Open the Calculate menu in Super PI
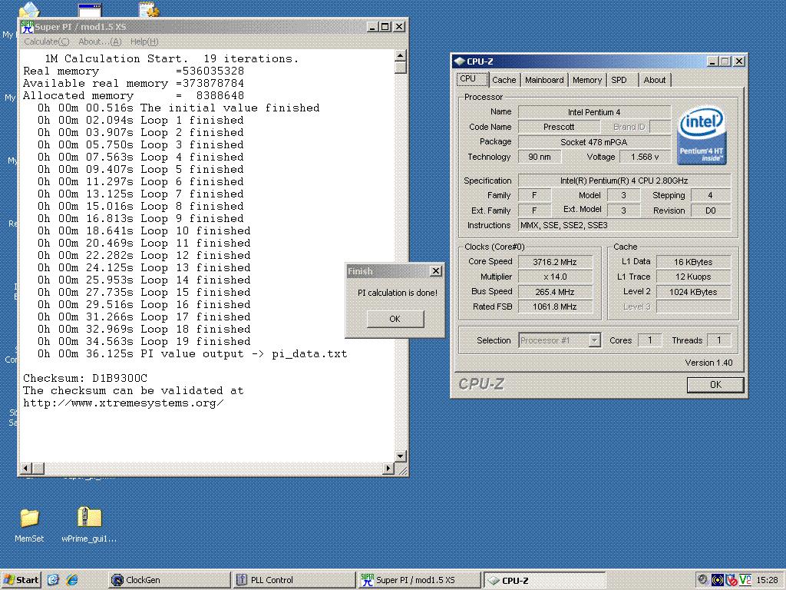 click(47, 41)
